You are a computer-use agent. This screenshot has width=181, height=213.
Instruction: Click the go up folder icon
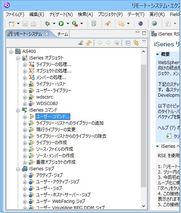(117, 43)
